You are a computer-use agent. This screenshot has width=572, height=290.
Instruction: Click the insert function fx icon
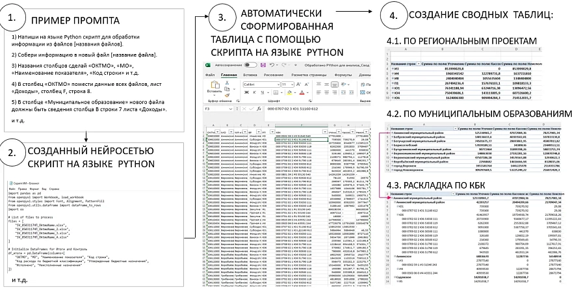point(259,109)
